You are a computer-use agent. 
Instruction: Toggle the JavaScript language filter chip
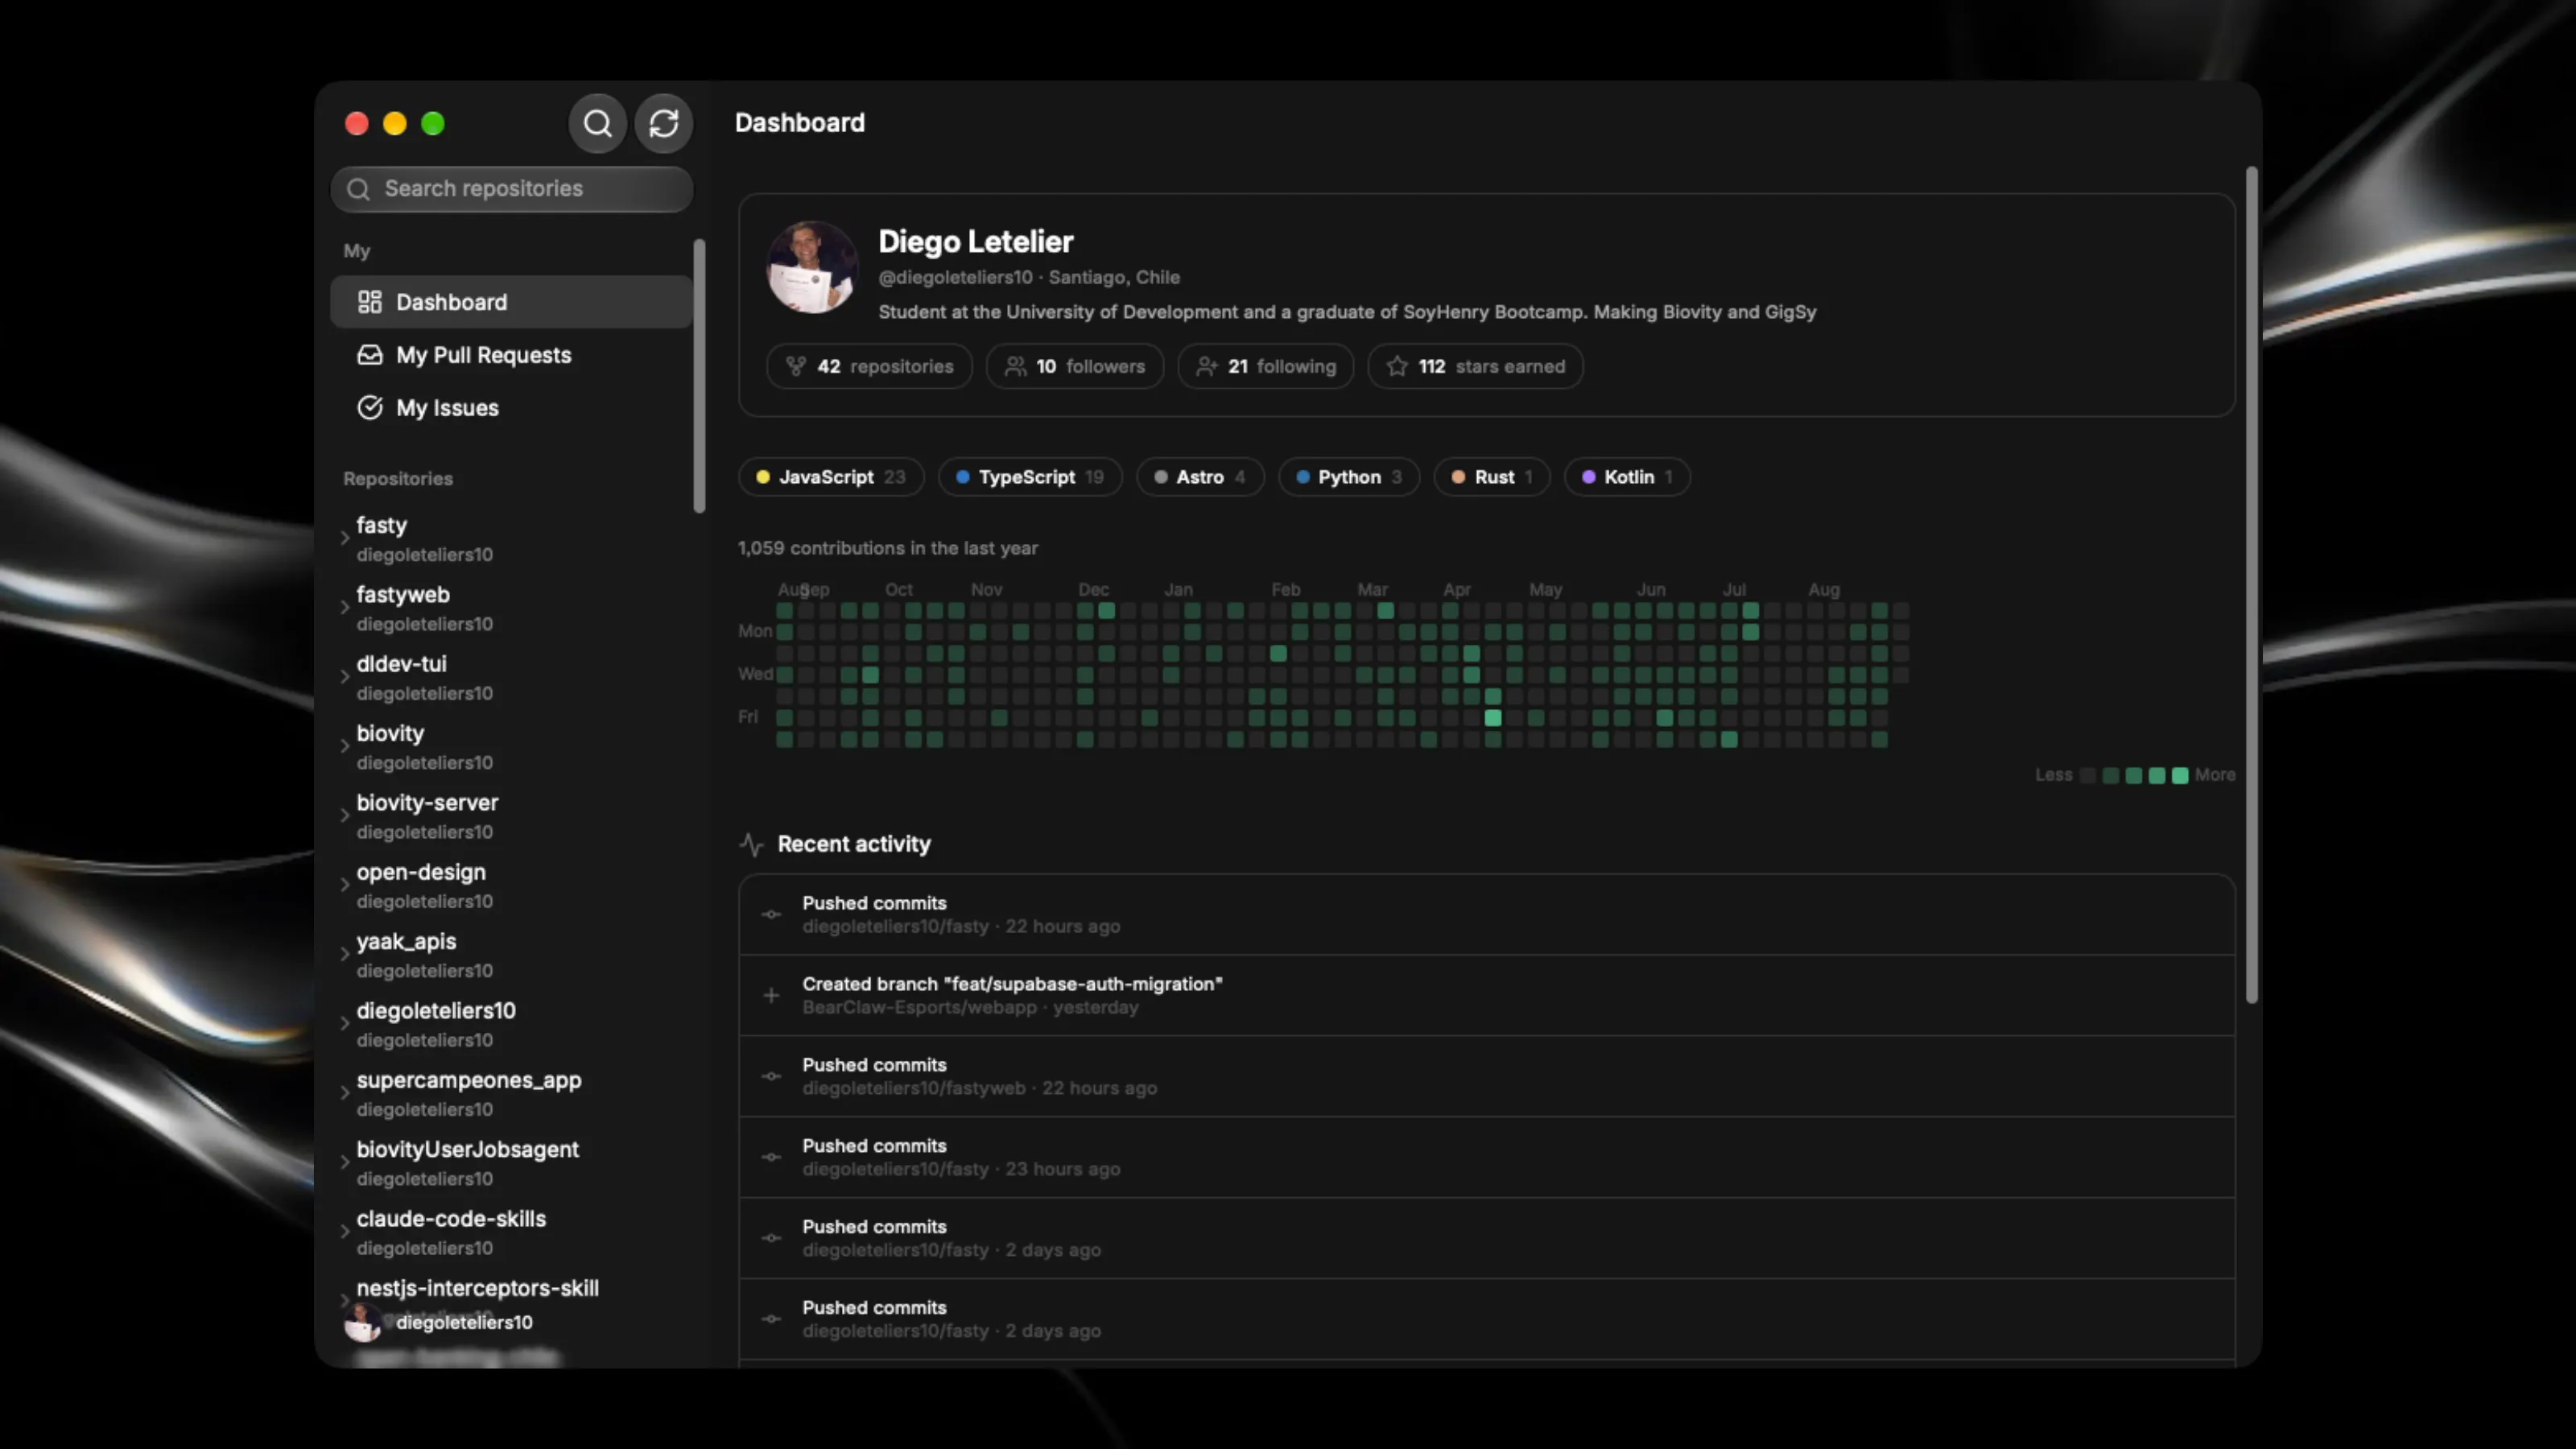click(x=831, y=477)
